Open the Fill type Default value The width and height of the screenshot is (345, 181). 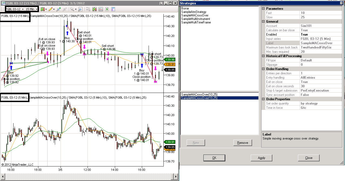tap(321, 60)
